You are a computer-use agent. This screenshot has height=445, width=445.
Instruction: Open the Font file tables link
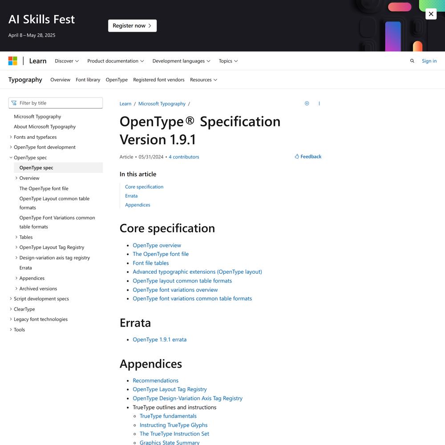click(x=151, y=263)
